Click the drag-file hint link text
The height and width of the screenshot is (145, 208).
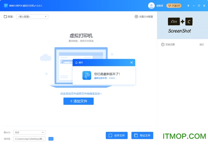(x=81, y=94)
